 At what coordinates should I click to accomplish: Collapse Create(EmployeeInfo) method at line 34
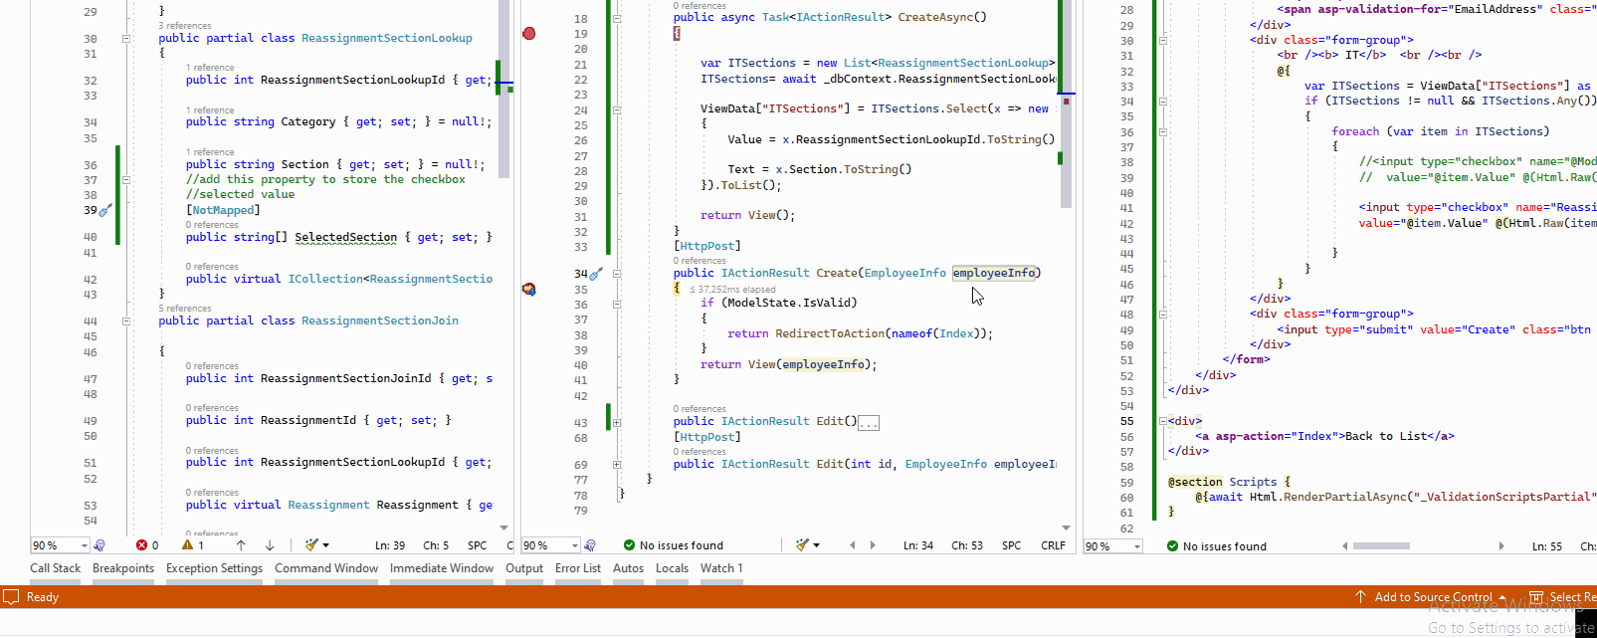[x=617, y=273]
